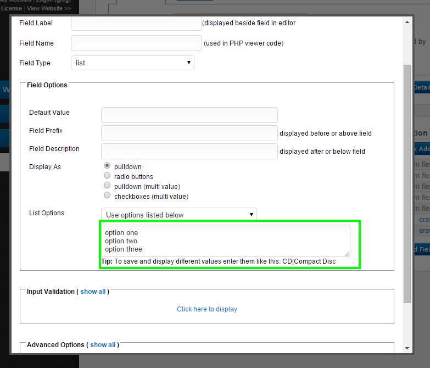Click the "License" link in header
This screenshot has height=368, width=430.
(12, 9)
